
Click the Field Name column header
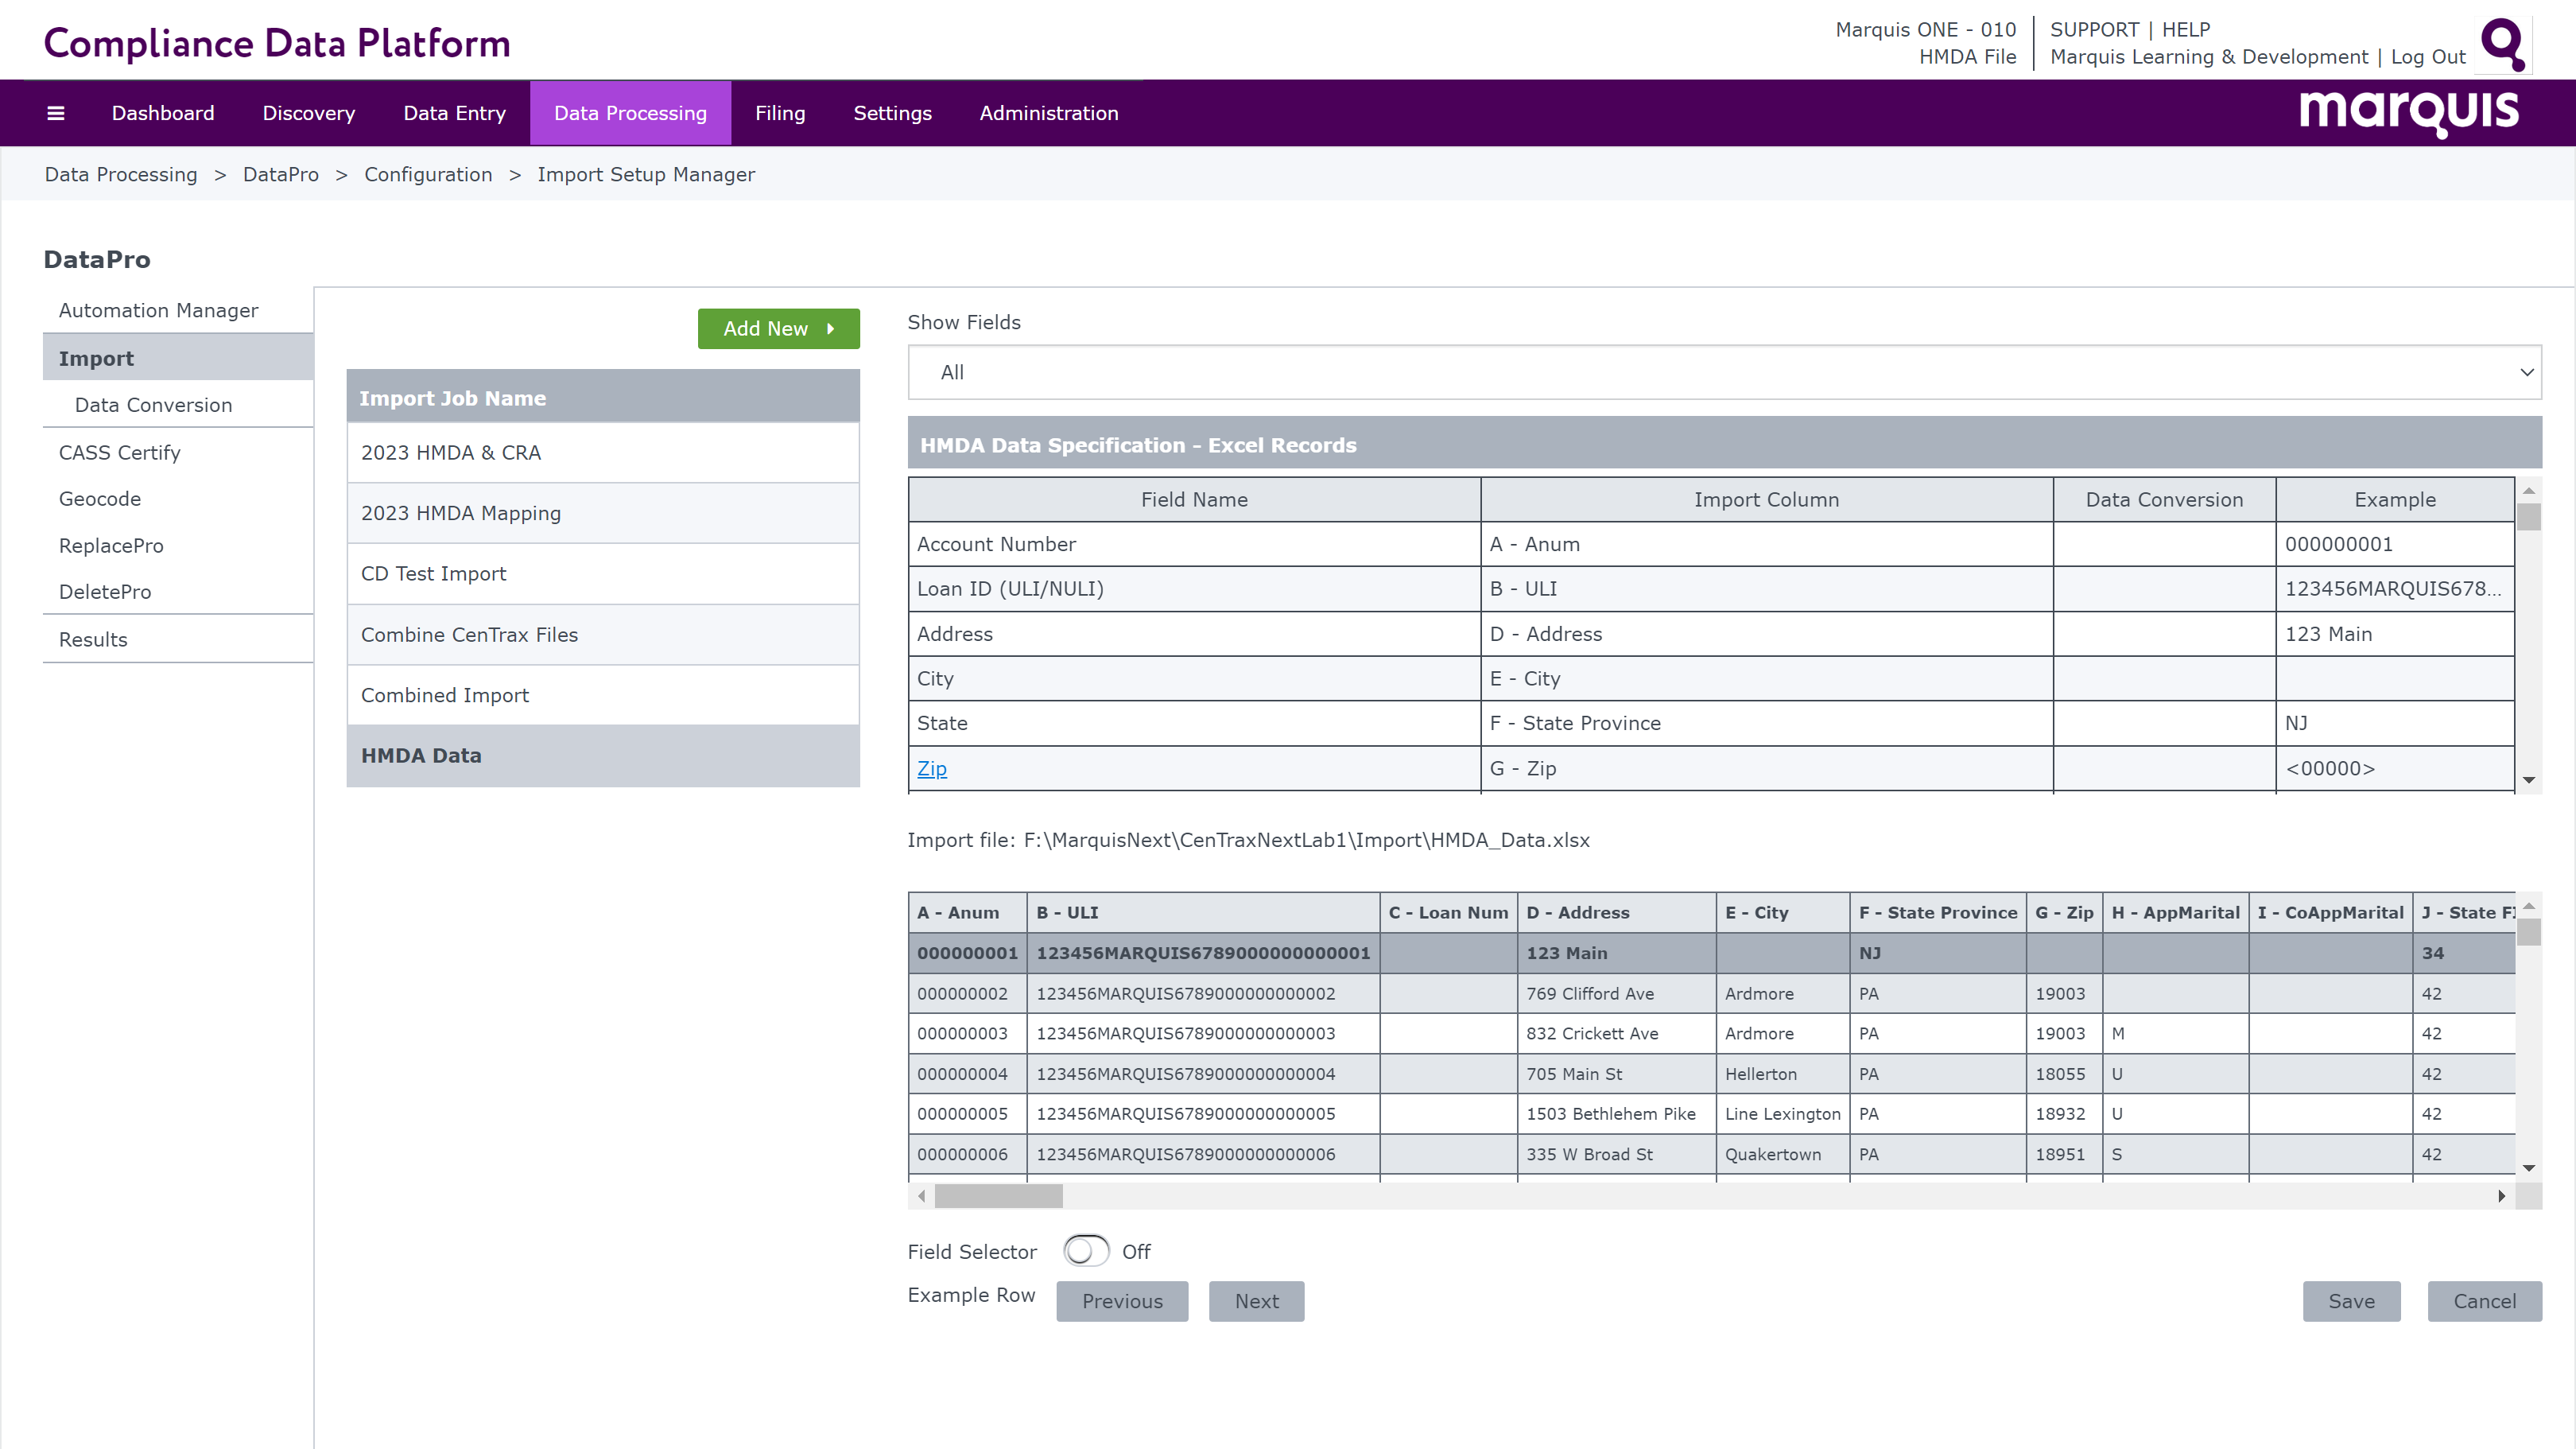[1194, 499]
